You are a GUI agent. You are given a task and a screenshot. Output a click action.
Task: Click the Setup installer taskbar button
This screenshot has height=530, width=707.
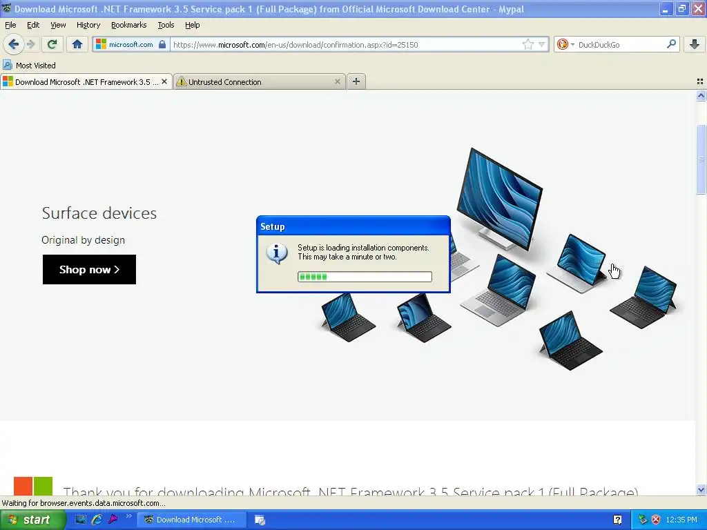260,520
